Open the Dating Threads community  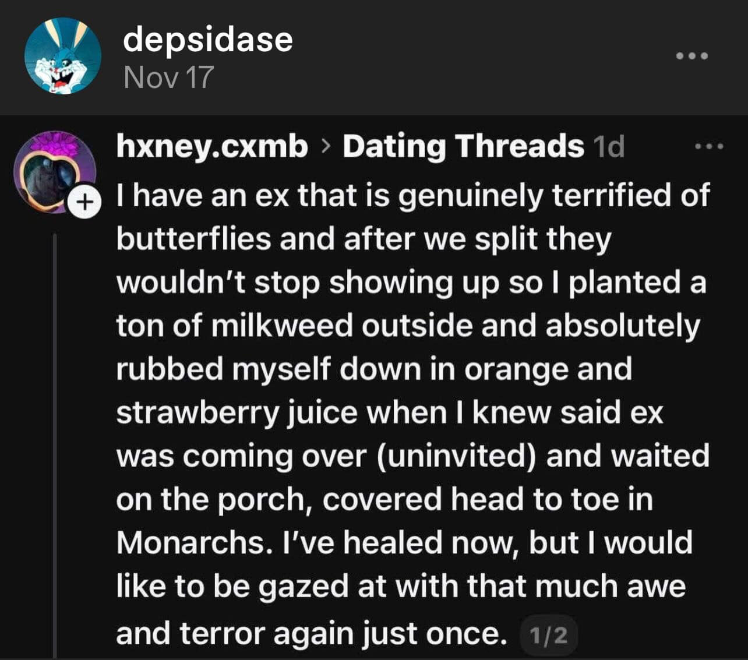tap(463, 146)
